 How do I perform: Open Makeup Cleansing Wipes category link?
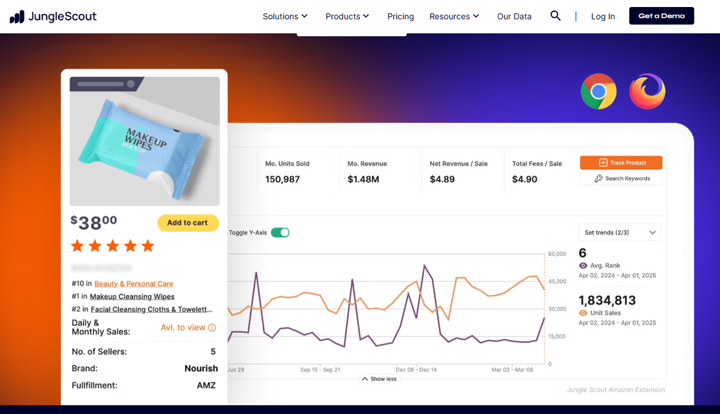(x=132, y=296)
